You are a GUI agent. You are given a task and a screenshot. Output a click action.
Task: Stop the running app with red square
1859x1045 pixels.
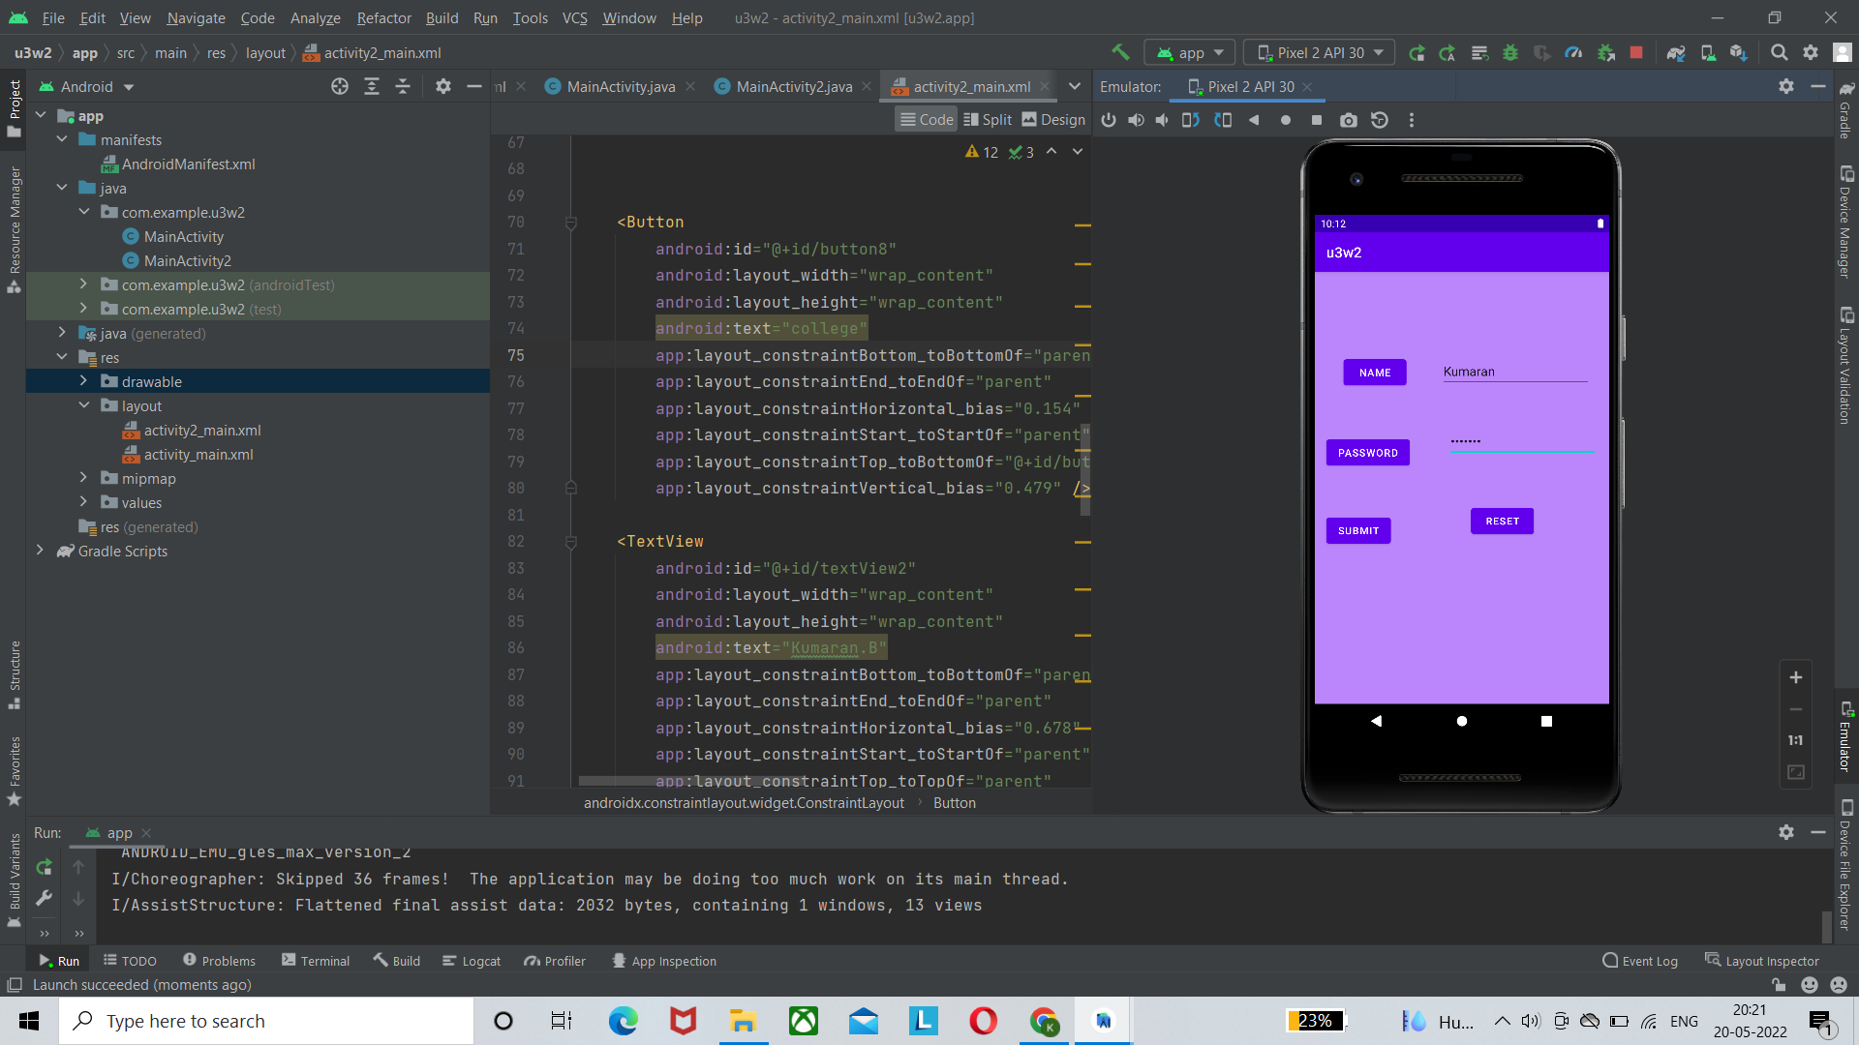1636,52
